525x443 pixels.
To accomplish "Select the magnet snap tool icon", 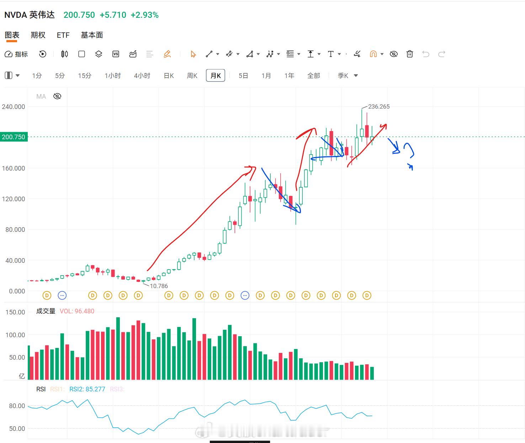I will tap(373, 54).
